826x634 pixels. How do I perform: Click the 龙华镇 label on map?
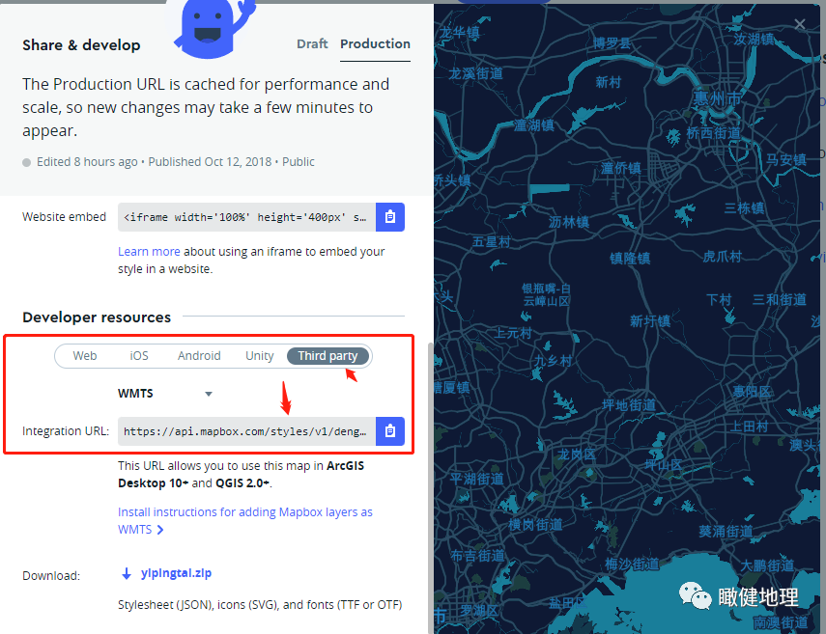point(460,32)
